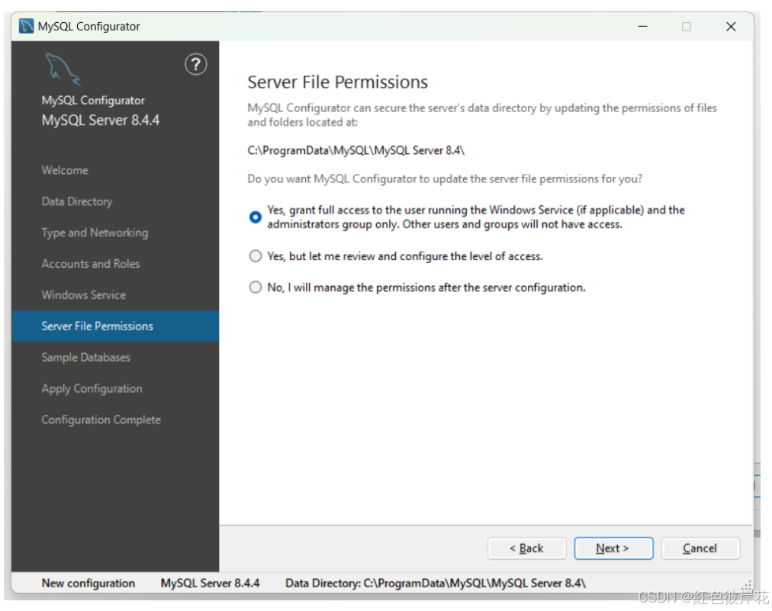Screen dimensions: 772x611
Task: Click 'MySQL Server 8.4.4' in the status bar
Action: click(211, 583)
